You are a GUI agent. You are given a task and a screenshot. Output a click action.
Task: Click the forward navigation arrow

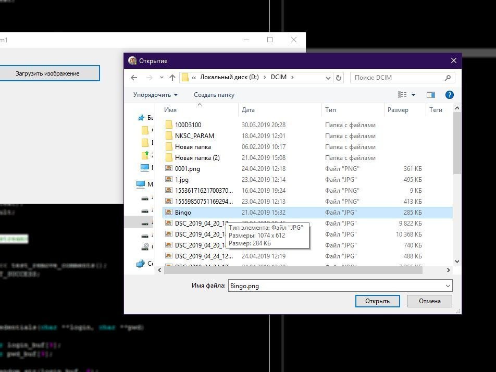click(150, 78)
